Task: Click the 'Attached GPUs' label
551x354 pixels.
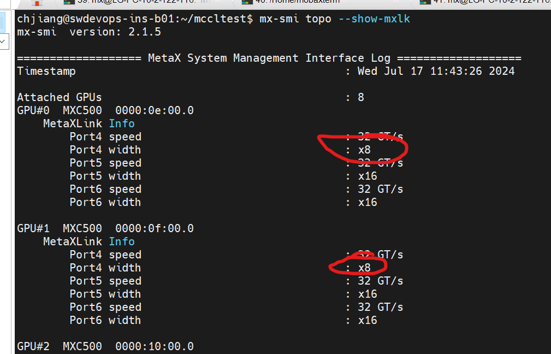Action: coord(60,97)
